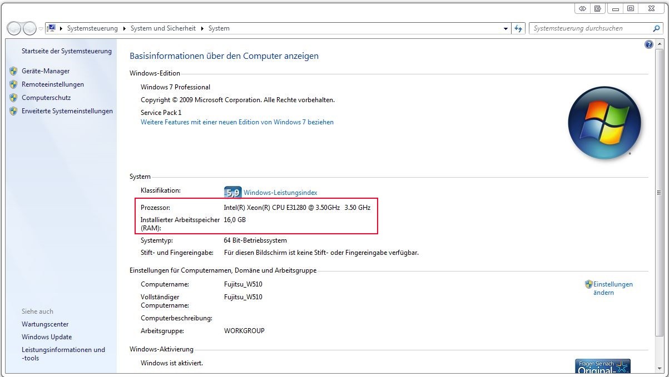
Task: Open Windows Update link
Action: 47,337
